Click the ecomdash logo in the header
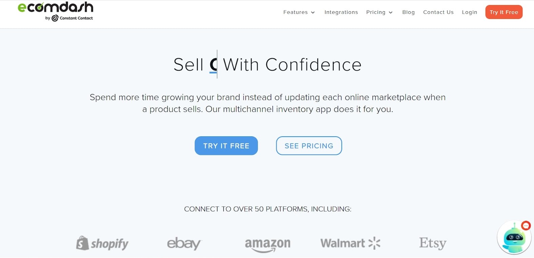The image size is (534, 258). [x=55, y=8]
